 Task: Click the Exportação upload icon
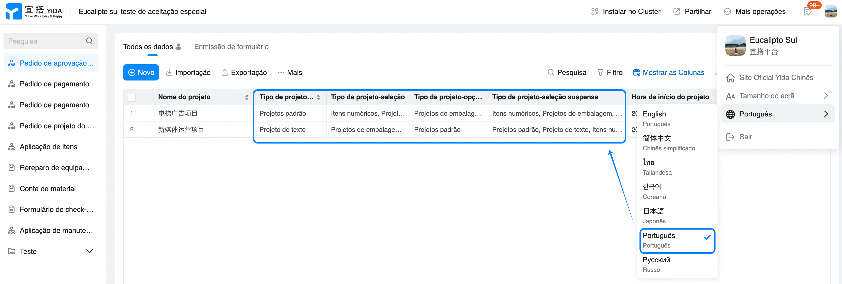[x=225, y=72]
